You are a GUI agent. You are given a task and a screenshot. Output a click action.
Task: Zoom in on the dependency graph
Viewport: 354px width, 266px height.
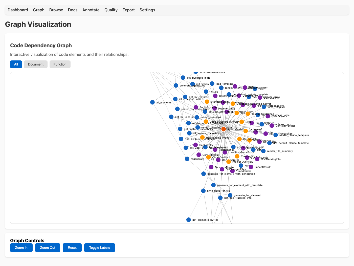21,248
